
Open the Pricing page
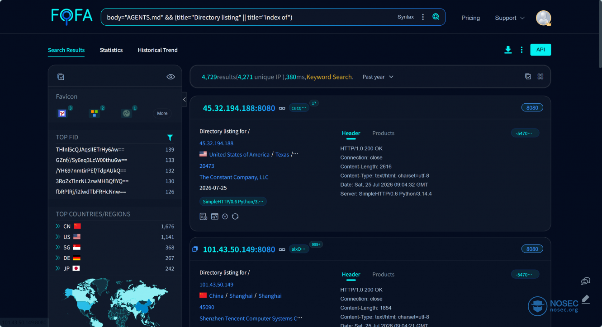470,18
